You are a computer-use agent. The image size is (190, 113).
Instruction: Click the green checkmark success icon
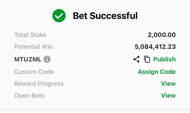click(59, 16)
